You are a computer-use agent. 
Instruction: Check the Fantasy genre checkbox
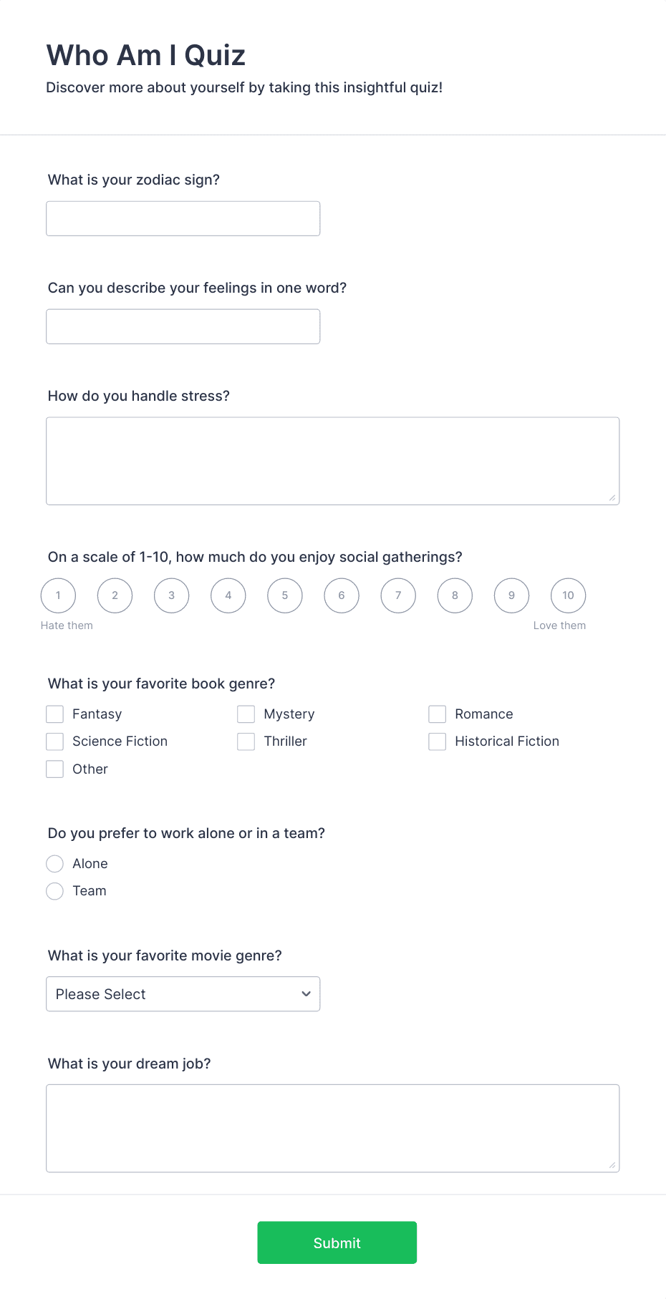pyautogui.click(x=55, y=714)
